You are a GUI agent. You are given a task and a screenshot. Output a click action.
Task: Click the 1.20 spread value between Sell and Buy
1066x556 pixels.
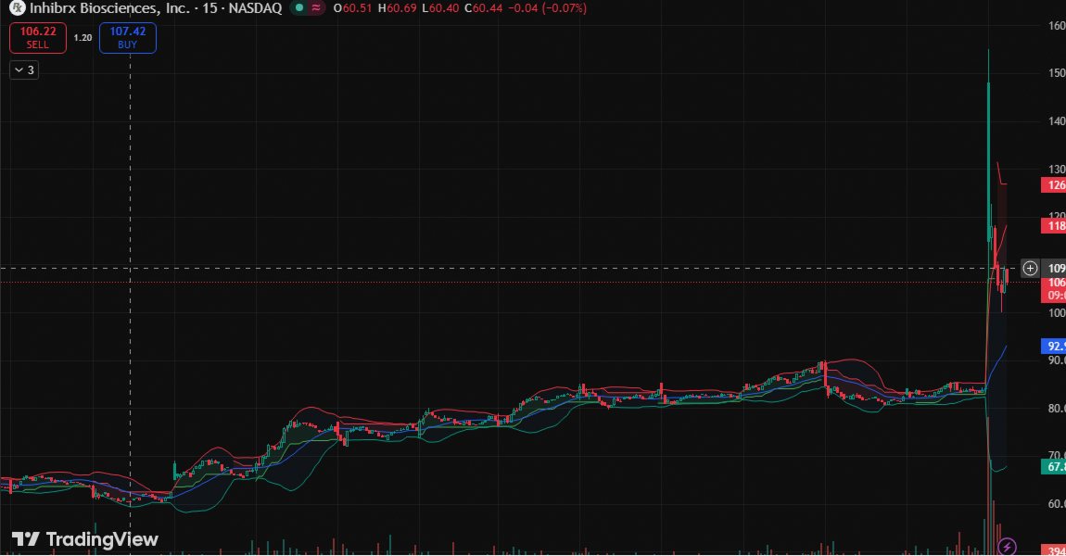tap(82, 37)
